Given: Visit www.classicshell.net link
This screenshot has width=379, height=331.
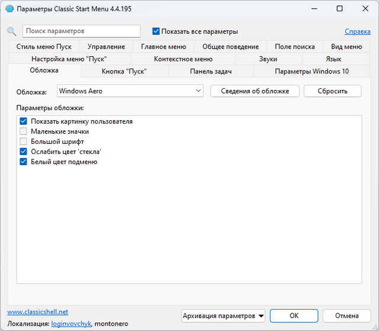Looking at the screenshot, I should click(x=37, y=311).
